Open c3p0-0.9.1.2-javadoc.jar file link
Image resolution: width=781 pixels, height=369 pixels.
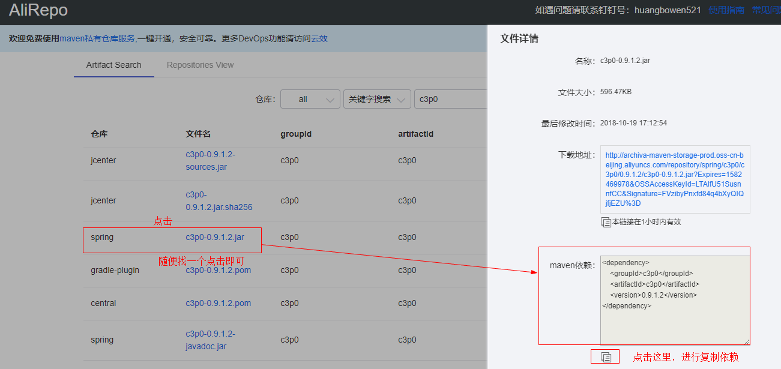[x=210, y=340]
